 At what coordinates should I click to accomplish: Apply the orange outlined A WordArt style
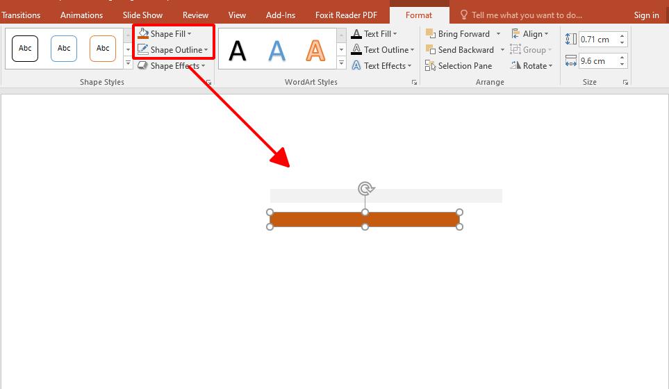(315, 51)
